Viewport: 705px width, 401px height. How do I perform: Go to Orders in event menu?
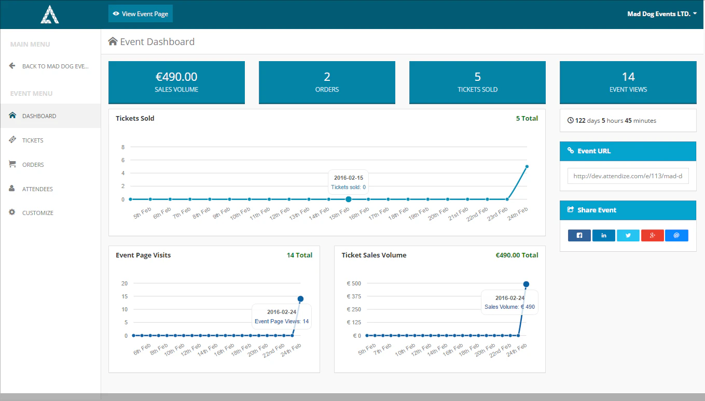(50, 165)
